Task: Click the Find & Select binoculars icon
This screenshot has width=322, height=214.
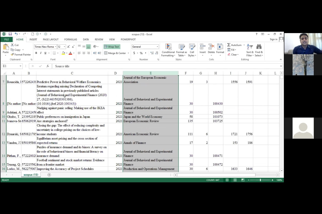Action: [259, 47]
